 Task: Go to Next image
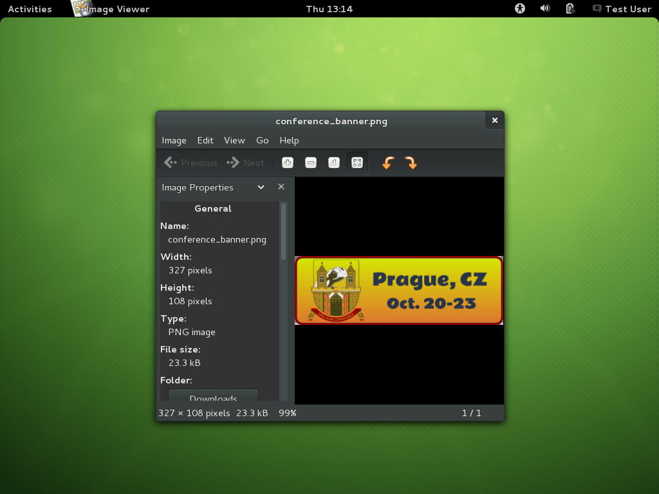[245, 163]
